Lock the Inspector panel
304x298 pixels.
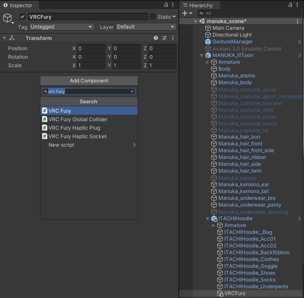pyautogui.click(x=166, y=5)
